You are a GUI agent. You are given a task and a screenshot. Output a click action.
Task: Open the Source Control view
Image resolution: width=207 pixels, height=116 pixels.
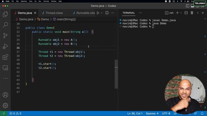pos(5,35)
